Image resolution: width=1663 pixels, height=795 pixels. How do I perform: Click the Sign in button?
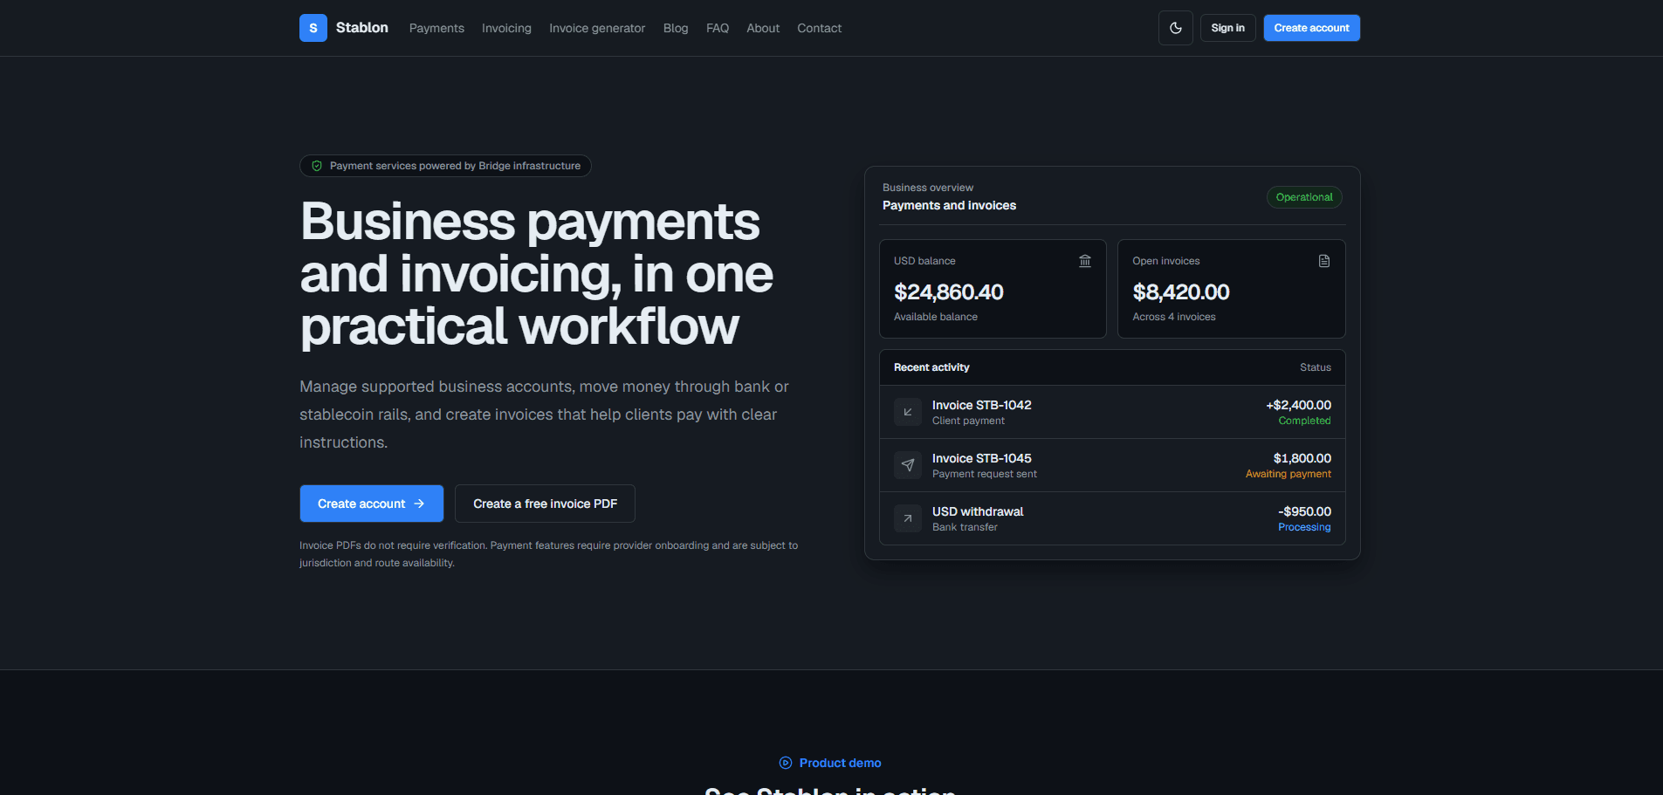(1228, 28)
